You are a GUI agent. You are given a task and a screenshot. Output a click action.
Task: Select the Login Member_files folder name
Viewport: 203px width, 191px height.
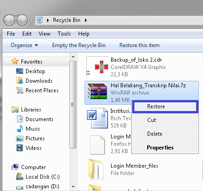pyautogui.click(x=134, y=166)
